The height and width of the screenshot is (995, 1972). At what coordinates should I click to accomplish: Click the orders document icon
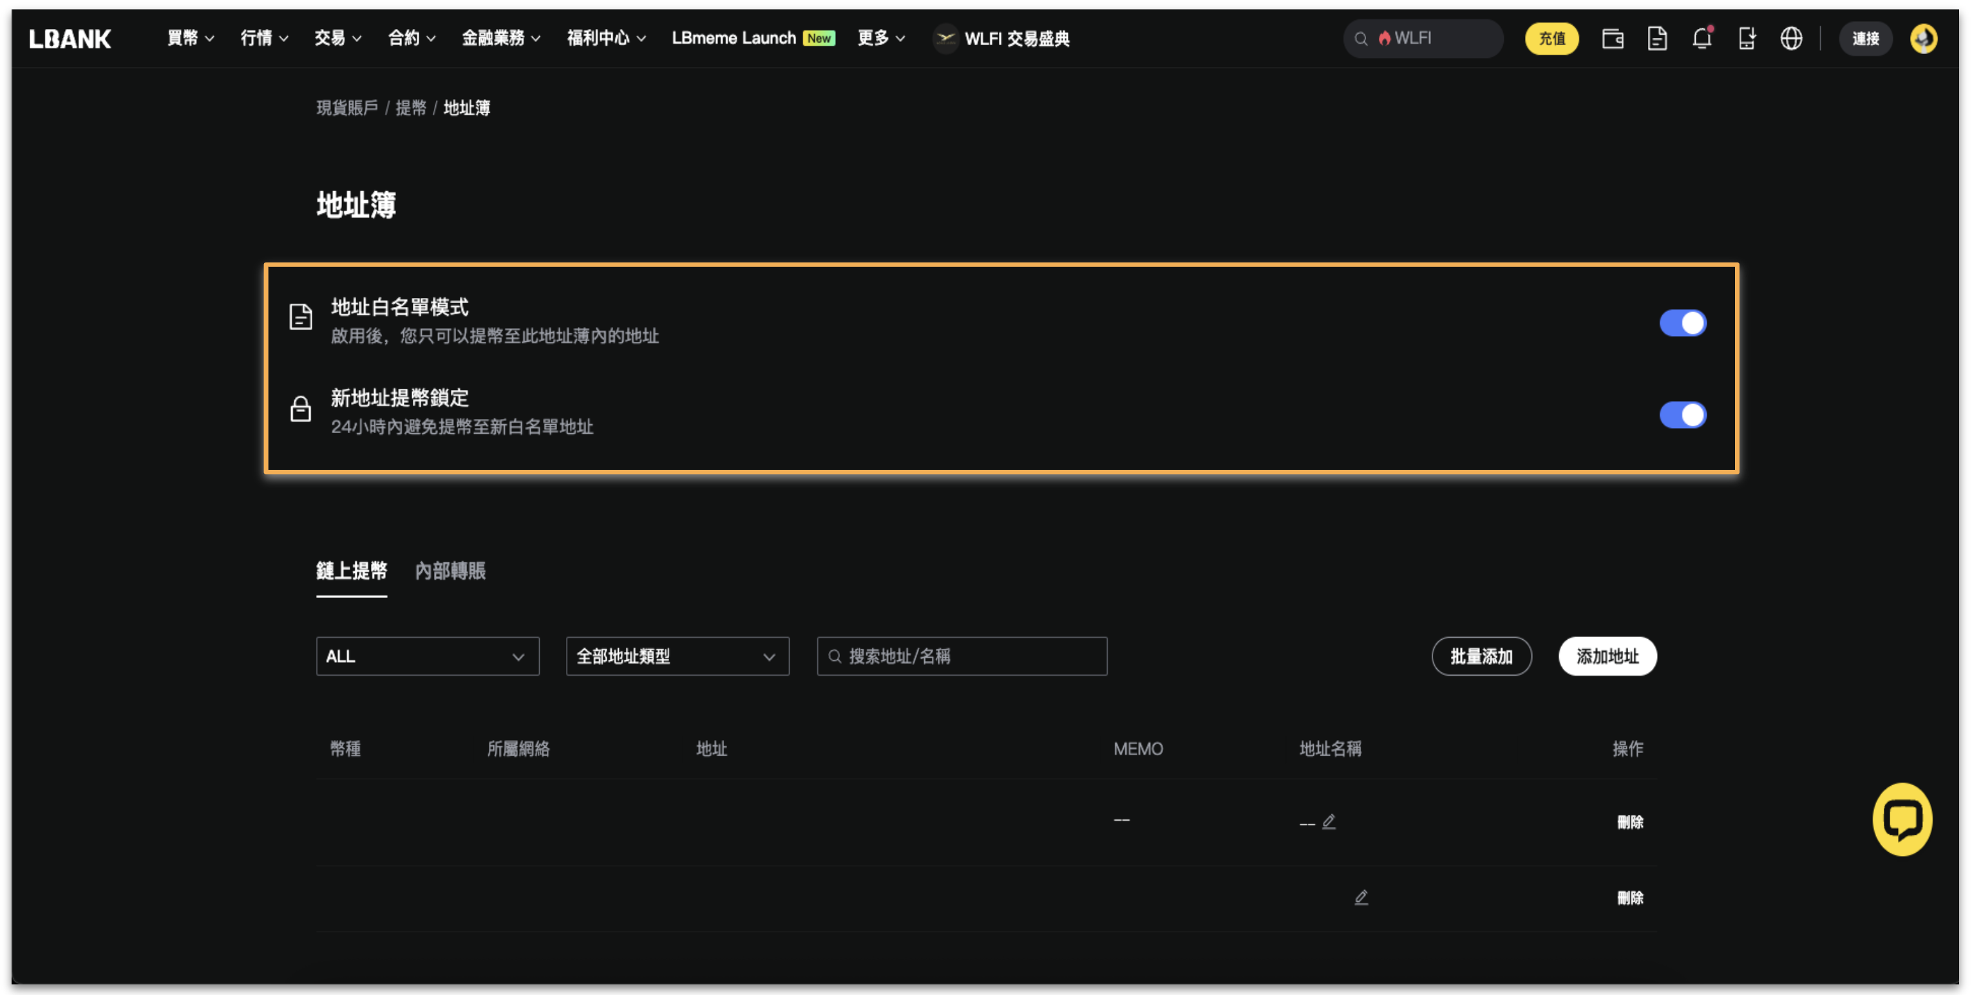pos(1656,38)
